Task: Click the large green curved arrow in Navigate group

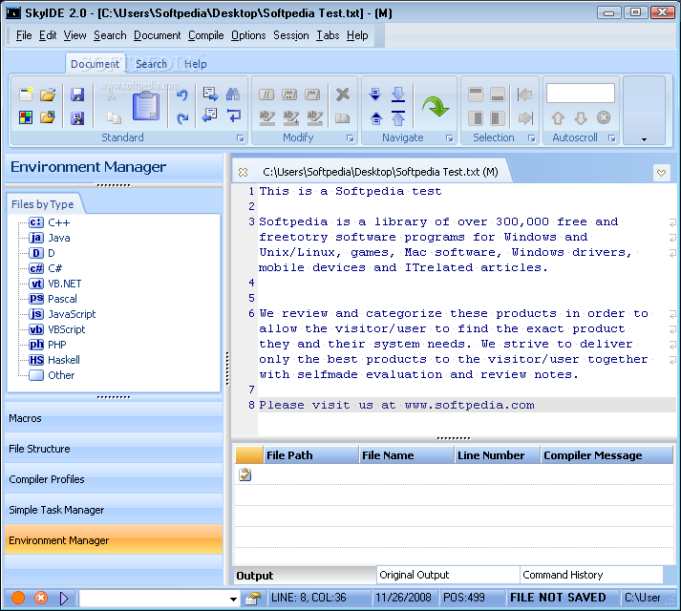Action: coord(436,106)
